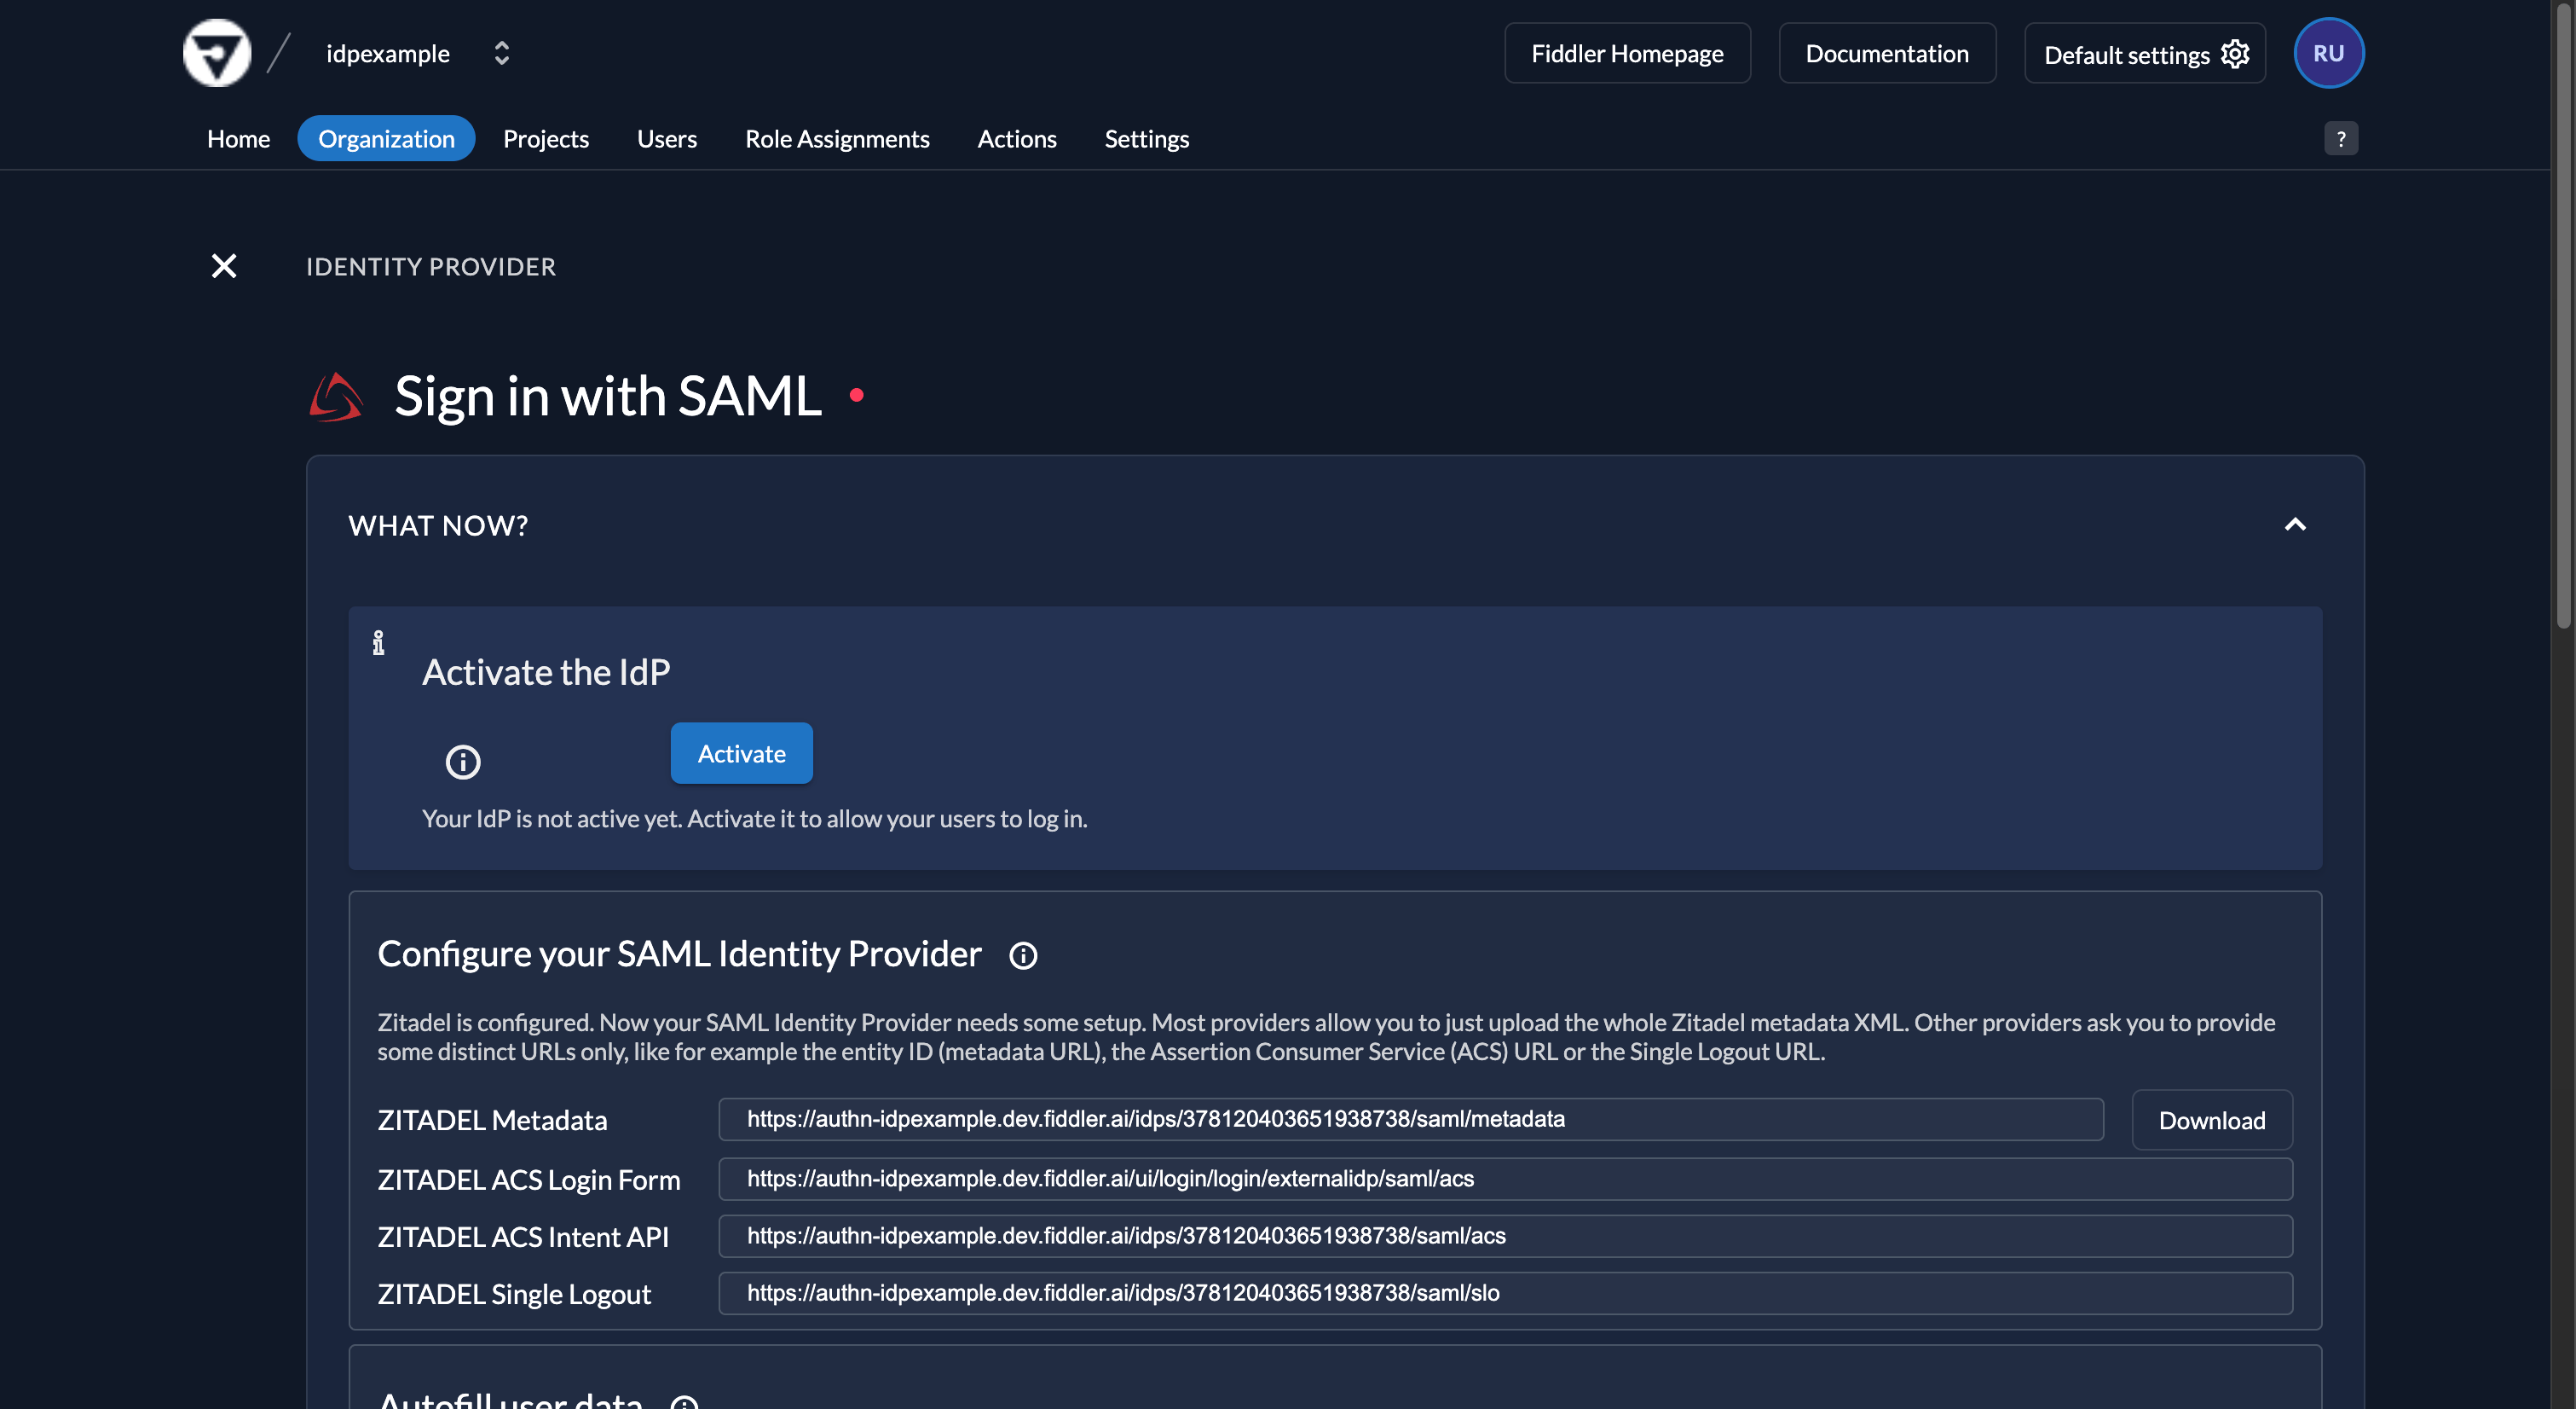Download the ZITADEL metadata XML
2576x1409 pixels.
(2212, 1120)
